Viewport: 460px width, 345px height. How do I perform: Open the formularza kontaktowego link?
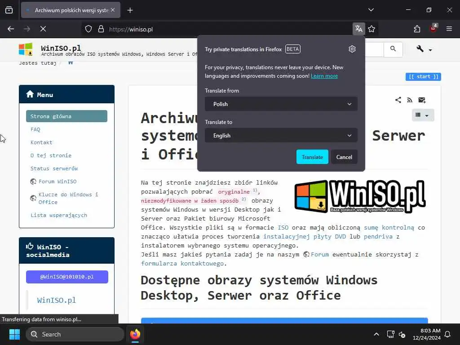click(182, 263)
